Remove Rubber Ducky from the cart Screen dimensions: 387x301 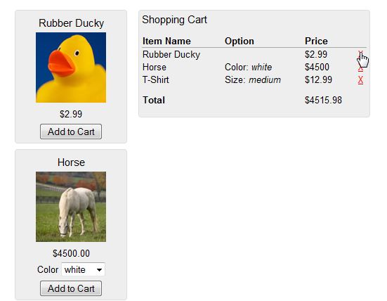(360, 54)
